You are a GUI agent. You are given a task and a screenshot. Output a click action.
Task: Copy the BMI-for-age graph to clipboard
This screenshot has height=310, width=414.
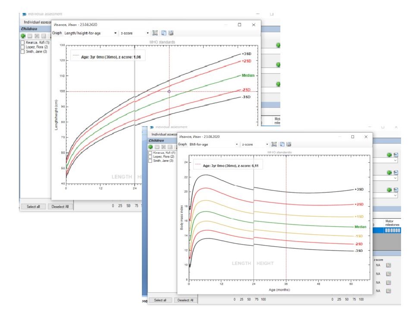point(282,144)
